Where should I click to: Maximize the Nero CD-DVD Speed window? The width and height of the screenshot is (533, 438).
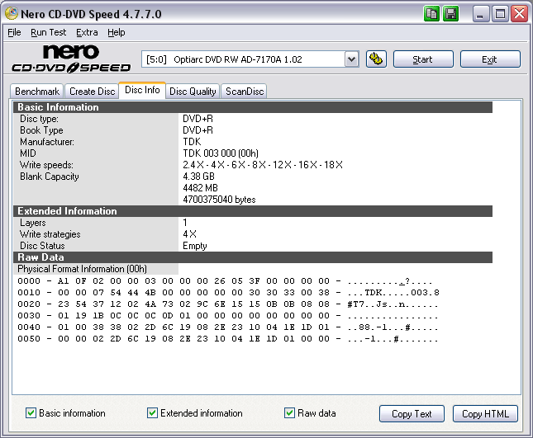[500, 14]
